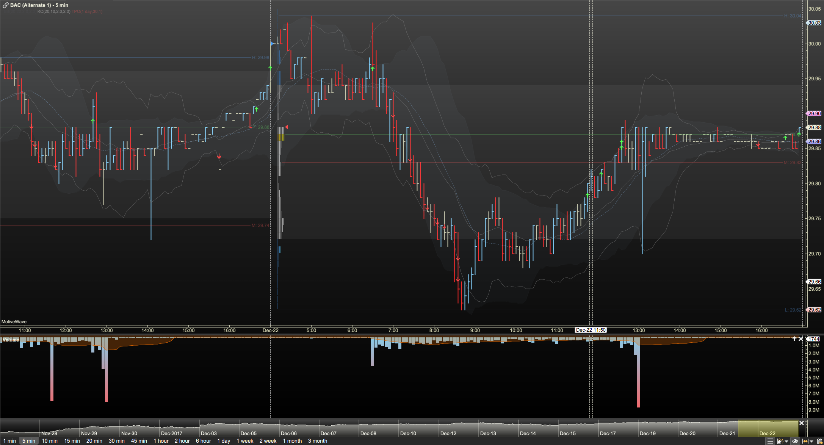Choose the 15 min interval
The height and width of the screenshot is (445, 824).
[72, 441]
